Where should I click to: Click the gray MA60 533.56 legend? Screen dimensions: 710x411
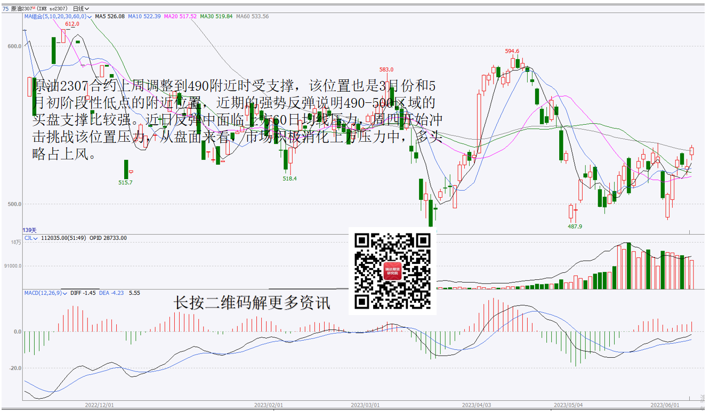coord(252,17)
